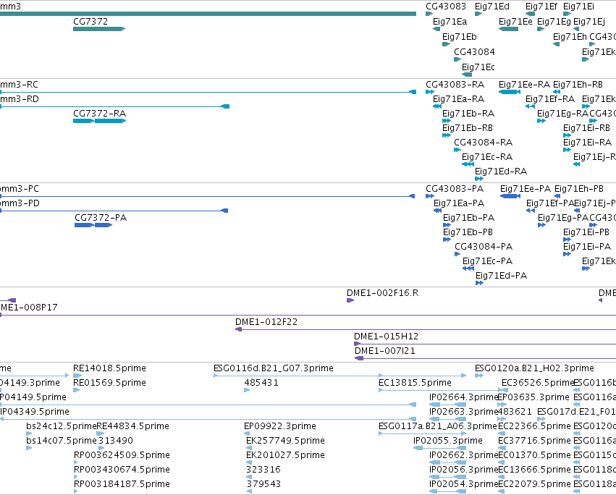The height and width of the screenshot is (495, 616).
Task: Select the Eig71Ef-RA transcript label
Action: tap(550, 99)
